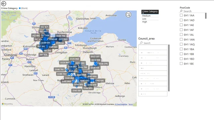
Task: Click the Council_area search magnifier icon
Action: point(141,43)
